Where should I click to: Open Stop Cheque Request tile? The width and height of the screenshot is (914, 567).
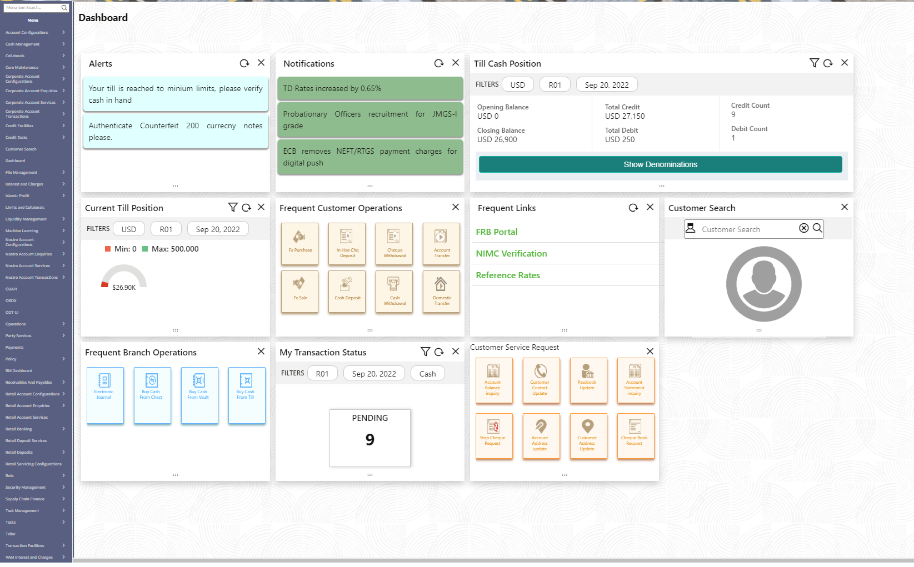(x=495, y=436)
